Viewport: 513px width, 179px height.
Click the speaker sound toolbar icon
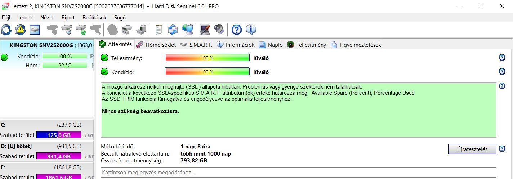coord(219,30)
